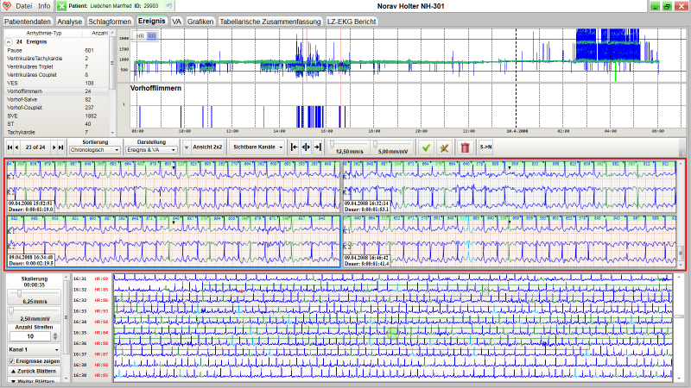Open the Sortierung Chronologisch dropdown
The image size is (691, 388).
95,149
